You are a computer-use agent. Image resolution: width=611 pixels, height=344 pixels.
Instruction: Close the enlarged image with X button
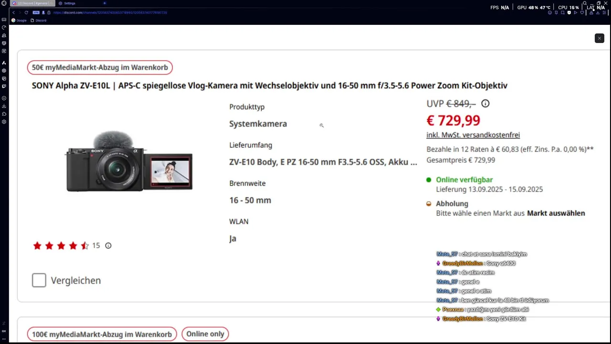pyautogui.click(x=600, y=38)
